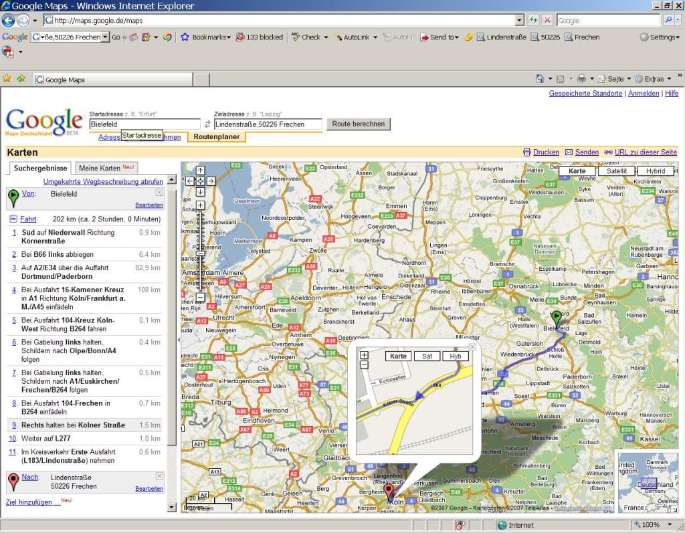The height and width of the screenshot is (533, 685).
Task: Click the Anmelden link
Action: point(644,93)
